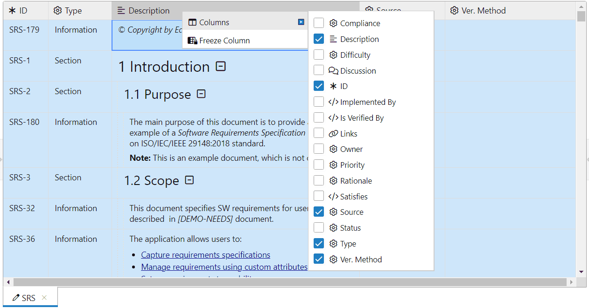The image size is (589, 308).
Task: Click the lines icon beside Description in list
Action: click(x=333, y=39)
